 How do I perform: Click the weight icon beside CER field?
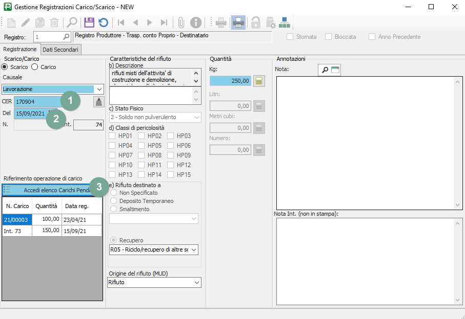coord(98,102)
